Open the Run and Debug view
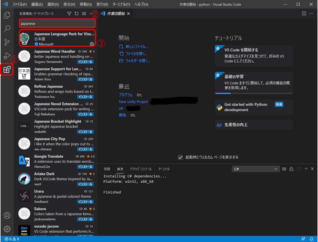 pos(7,56)
